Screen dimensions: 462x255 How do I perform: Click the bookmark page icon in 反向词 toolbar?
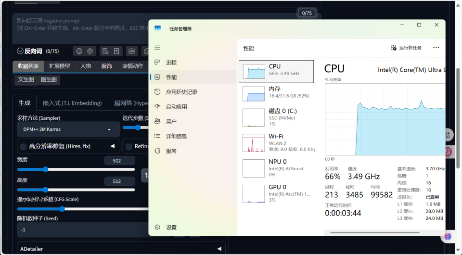116,51
